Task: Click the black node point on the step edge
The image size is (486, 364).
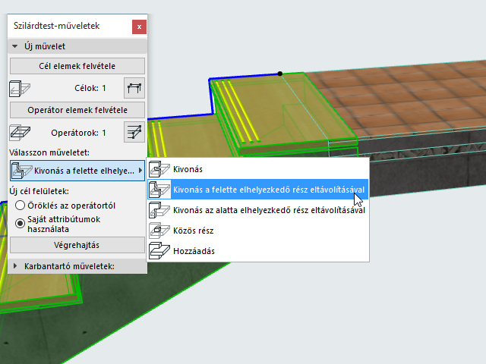Action: click(x=280, y=74)
